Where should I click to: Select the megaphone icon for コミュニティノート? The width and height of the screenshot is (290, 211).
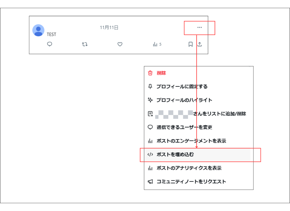[150, 182]
